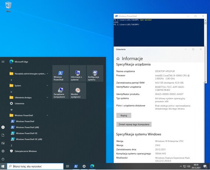Open the Konfiguracja systemu tile
This screenshot has width=210, height=170.
95,73
